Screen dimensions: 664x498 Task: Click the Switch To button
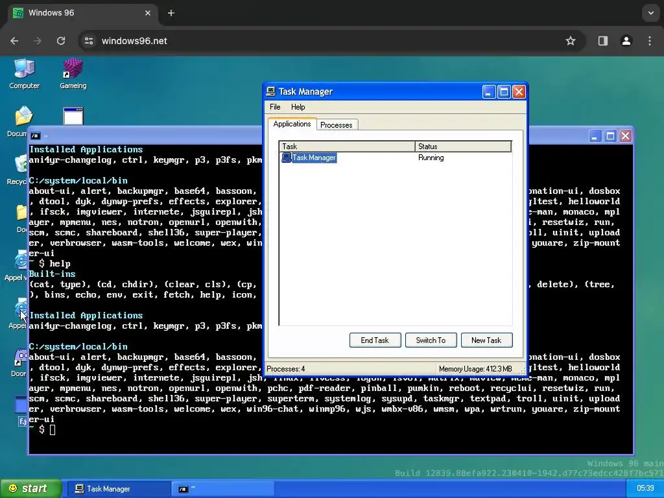pos(431,340)
